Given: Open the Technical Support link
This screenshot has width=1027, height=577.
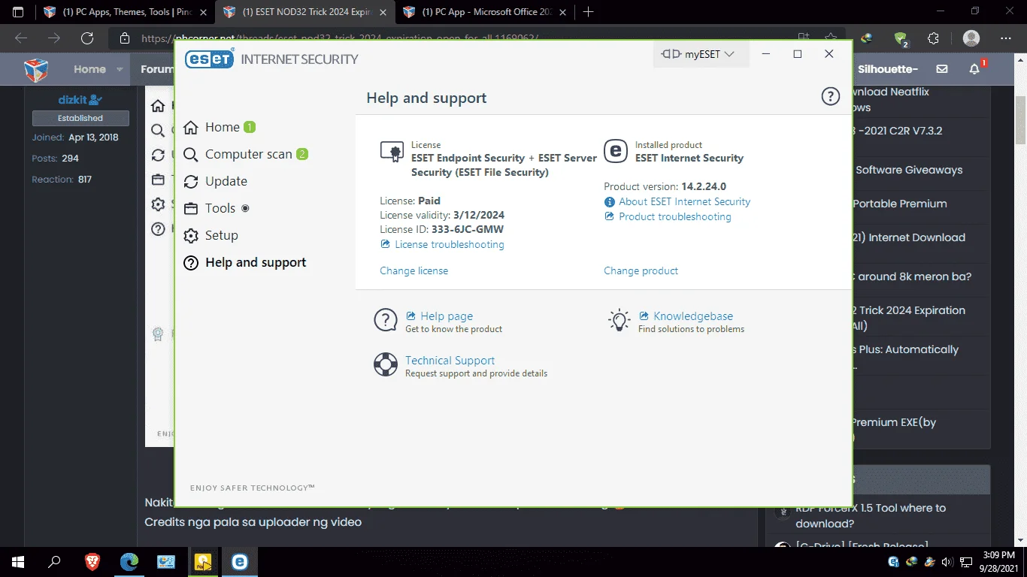Looking at the screenshot, I should pyautogui.click(x=450, y=361).
